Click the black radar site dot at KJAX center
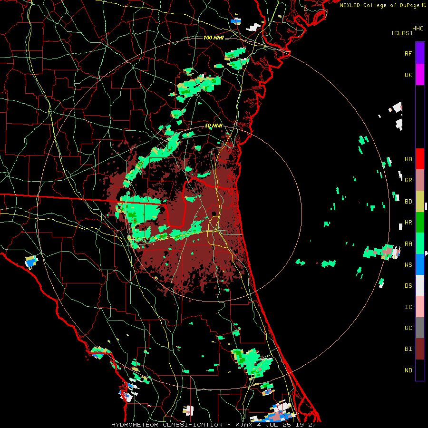Image resolution: width=428 pixels, height=428 pixels. point(214,214)
